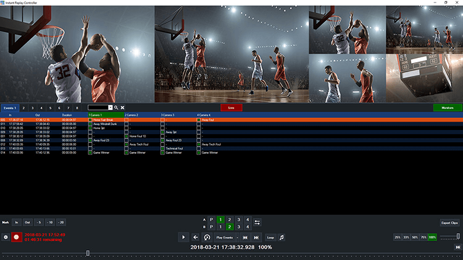
Task: Toggle Camera 4 checkbox for Game Winner
Action: tap(199, 152)
